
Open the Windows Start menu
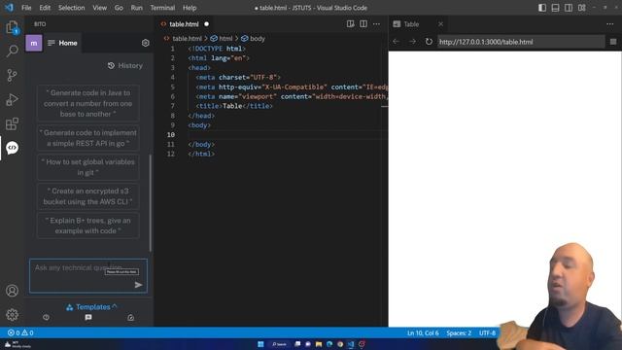pyautogui.click(x=260, y=344)
